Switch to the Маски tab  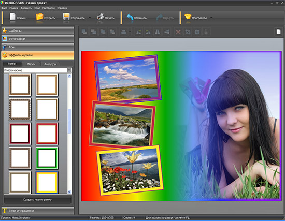point(31,64)
